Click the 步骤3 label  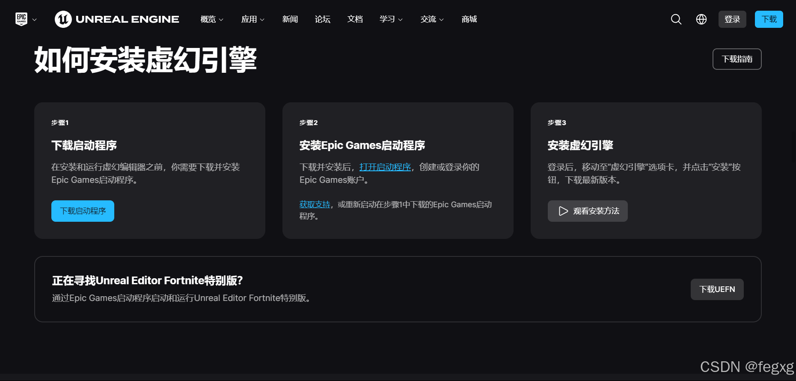click(x=557, y=123)
